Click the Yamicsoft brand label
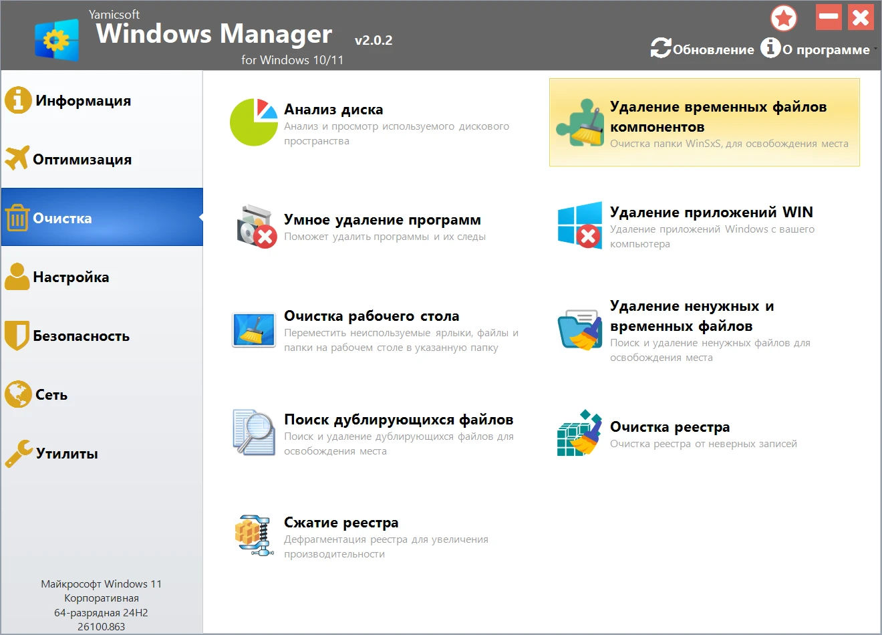The height and width of the screenshot is (635, 882). tap(114, 15)
